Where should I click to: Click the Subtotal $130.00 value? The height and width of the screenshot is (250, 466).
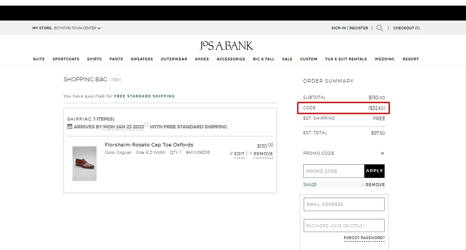[x=377, y=97]
